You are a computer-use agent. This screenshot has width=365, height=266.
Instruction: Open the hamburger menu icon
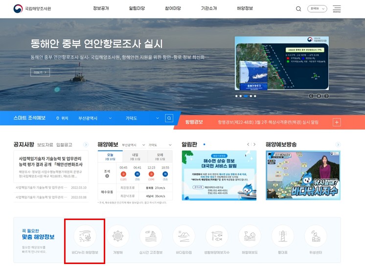(337, 9)
